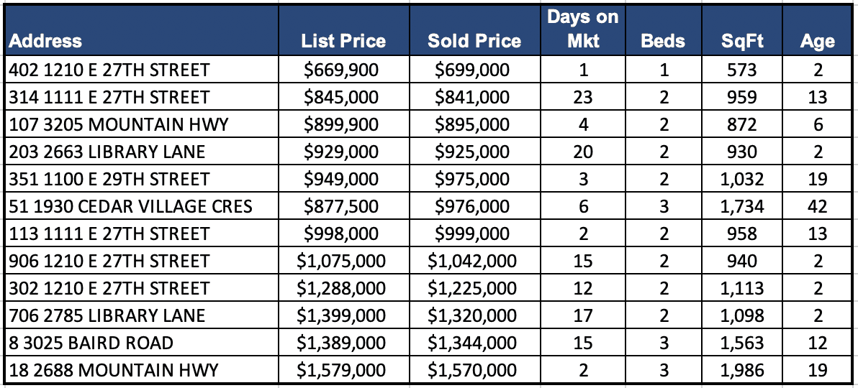Click the $1,042,000 sold price cell
858x388 pixels.
(x=474, y=261)
